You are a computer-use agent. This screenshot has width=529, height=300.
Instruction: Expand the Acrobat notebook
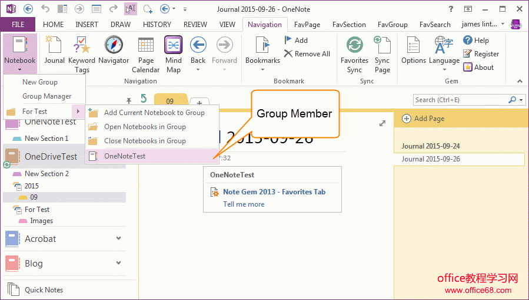pos(119,238)
